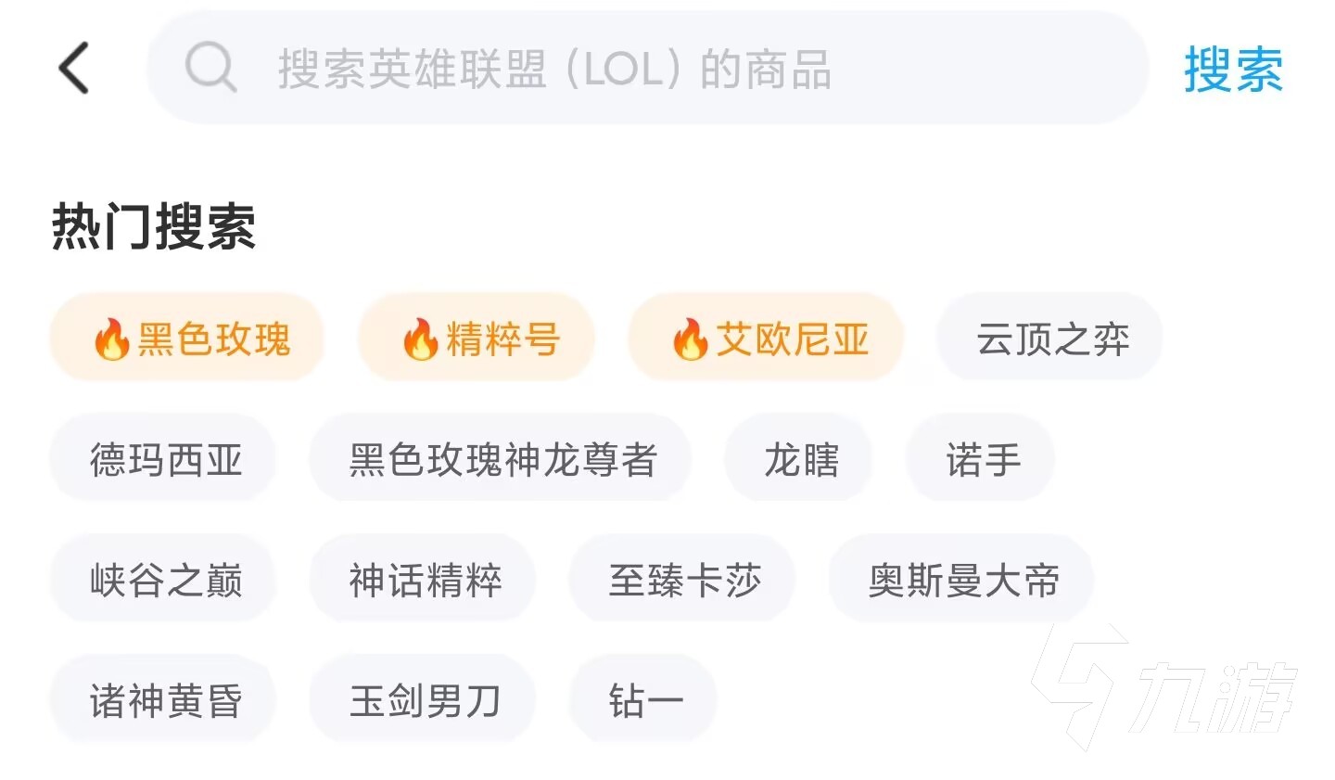Select hot tag 黑色玫瑰

coord(187,339)
